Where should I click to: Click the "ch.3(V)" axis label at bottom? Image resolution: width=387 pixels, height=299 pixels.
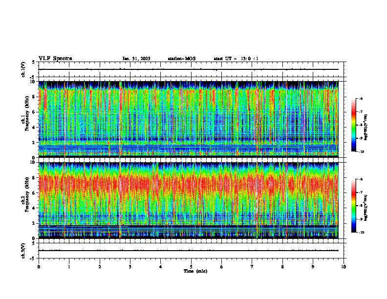pos(23,251)
